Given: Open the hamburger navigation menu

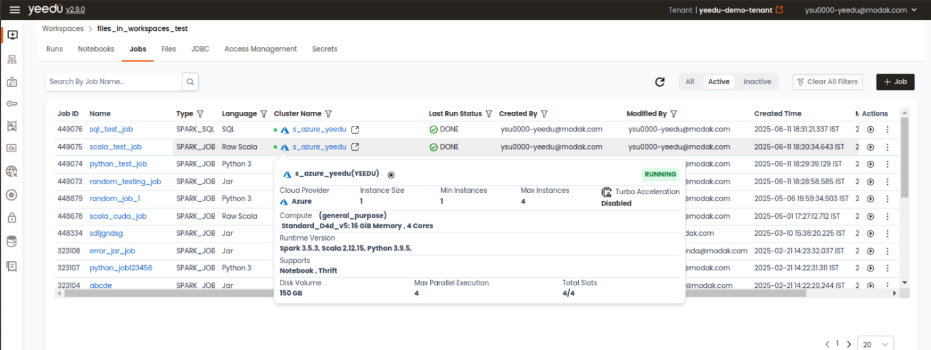Looking at the screenshot, I should (15, 10).
